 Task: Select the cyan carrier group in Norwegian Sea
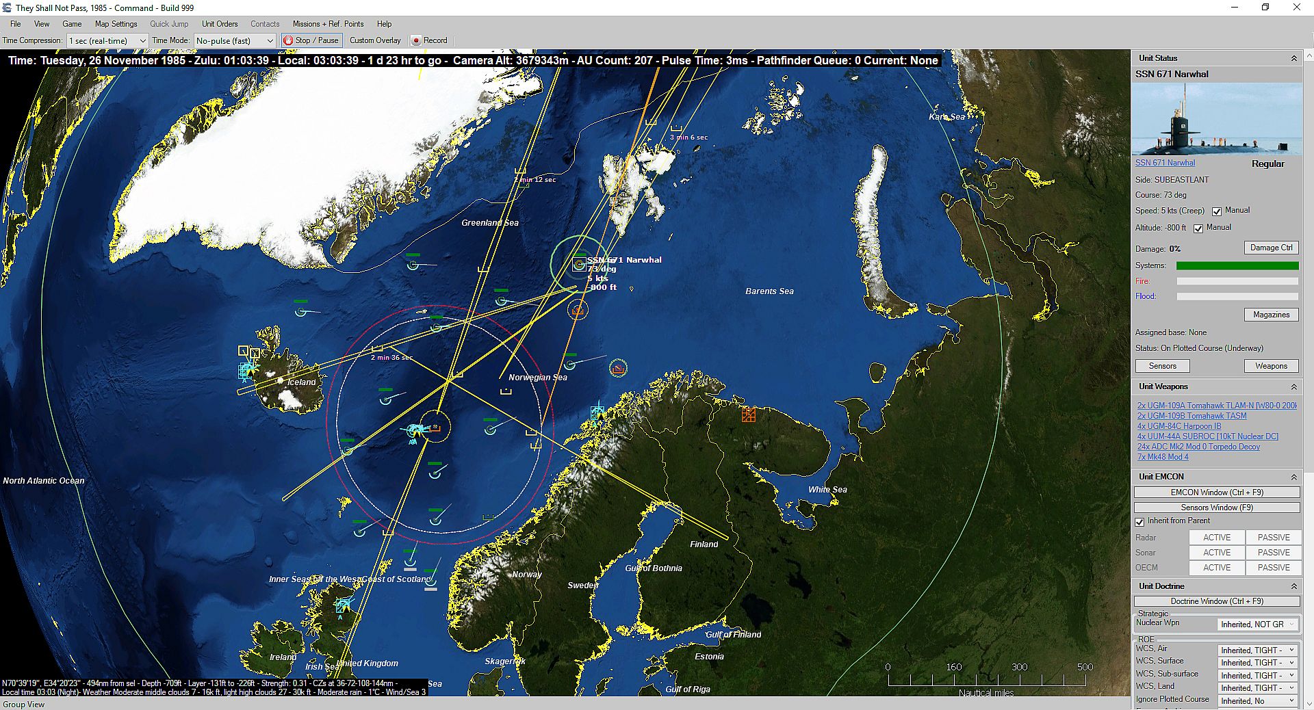pos(415,430)
